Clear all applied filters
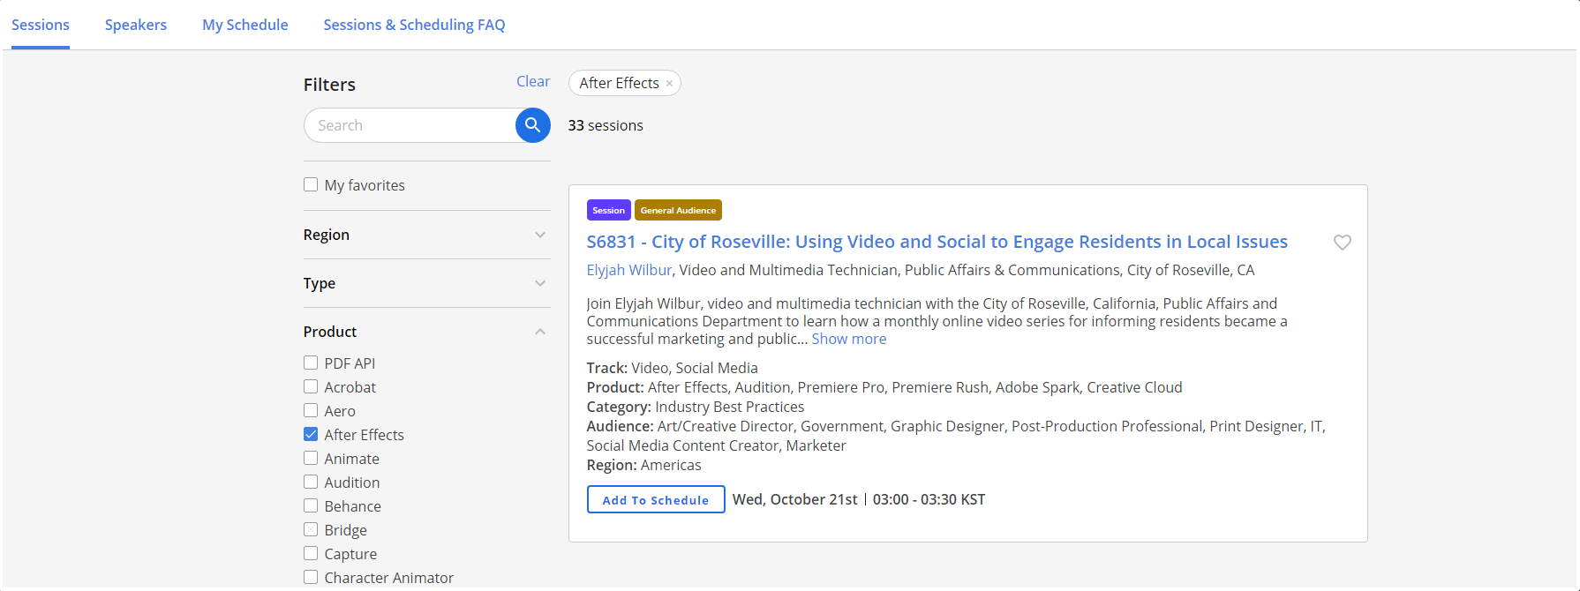 point(533,81)
